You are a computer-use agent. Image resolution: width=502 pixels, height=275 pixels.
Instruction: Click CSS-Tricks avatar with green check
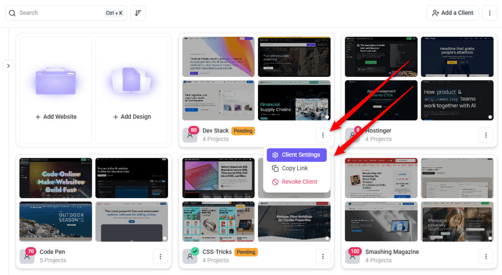pos(190,256)
